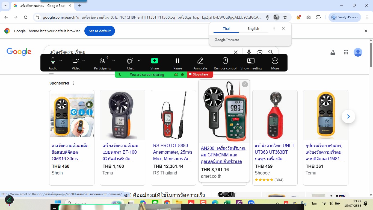This screenshot has height=210, width=373.
Task: Click the camera extension icon
Action: pyautogui.click(x=309, y=17)
